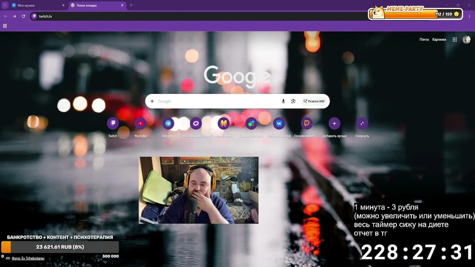This screenshot has width=475, height=267.
Task: Open the Meme Alerts shortcut
Action: [x=223, y=123]
